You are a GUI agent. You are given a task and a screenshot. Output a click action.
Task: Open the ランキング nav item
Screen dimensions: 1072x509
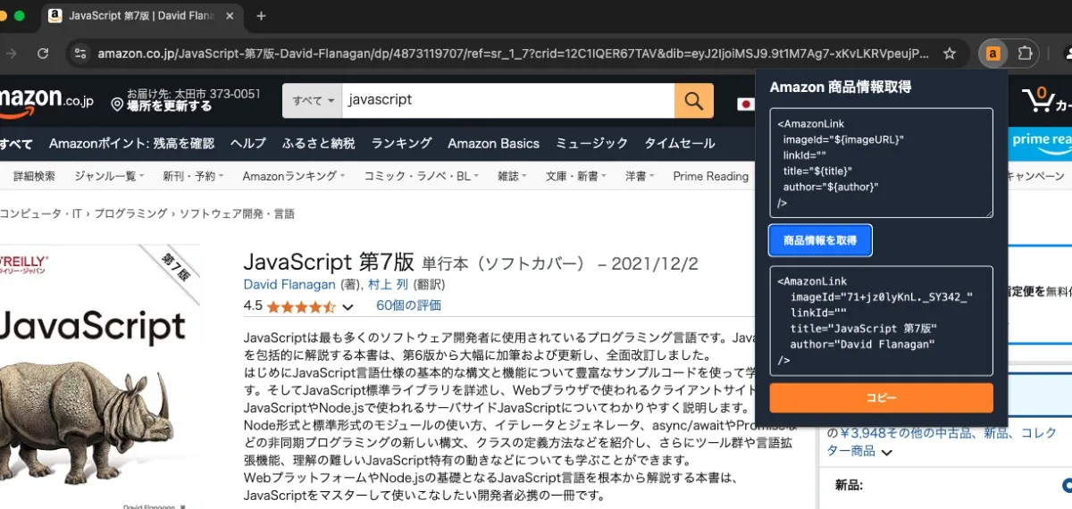[401, 143]
